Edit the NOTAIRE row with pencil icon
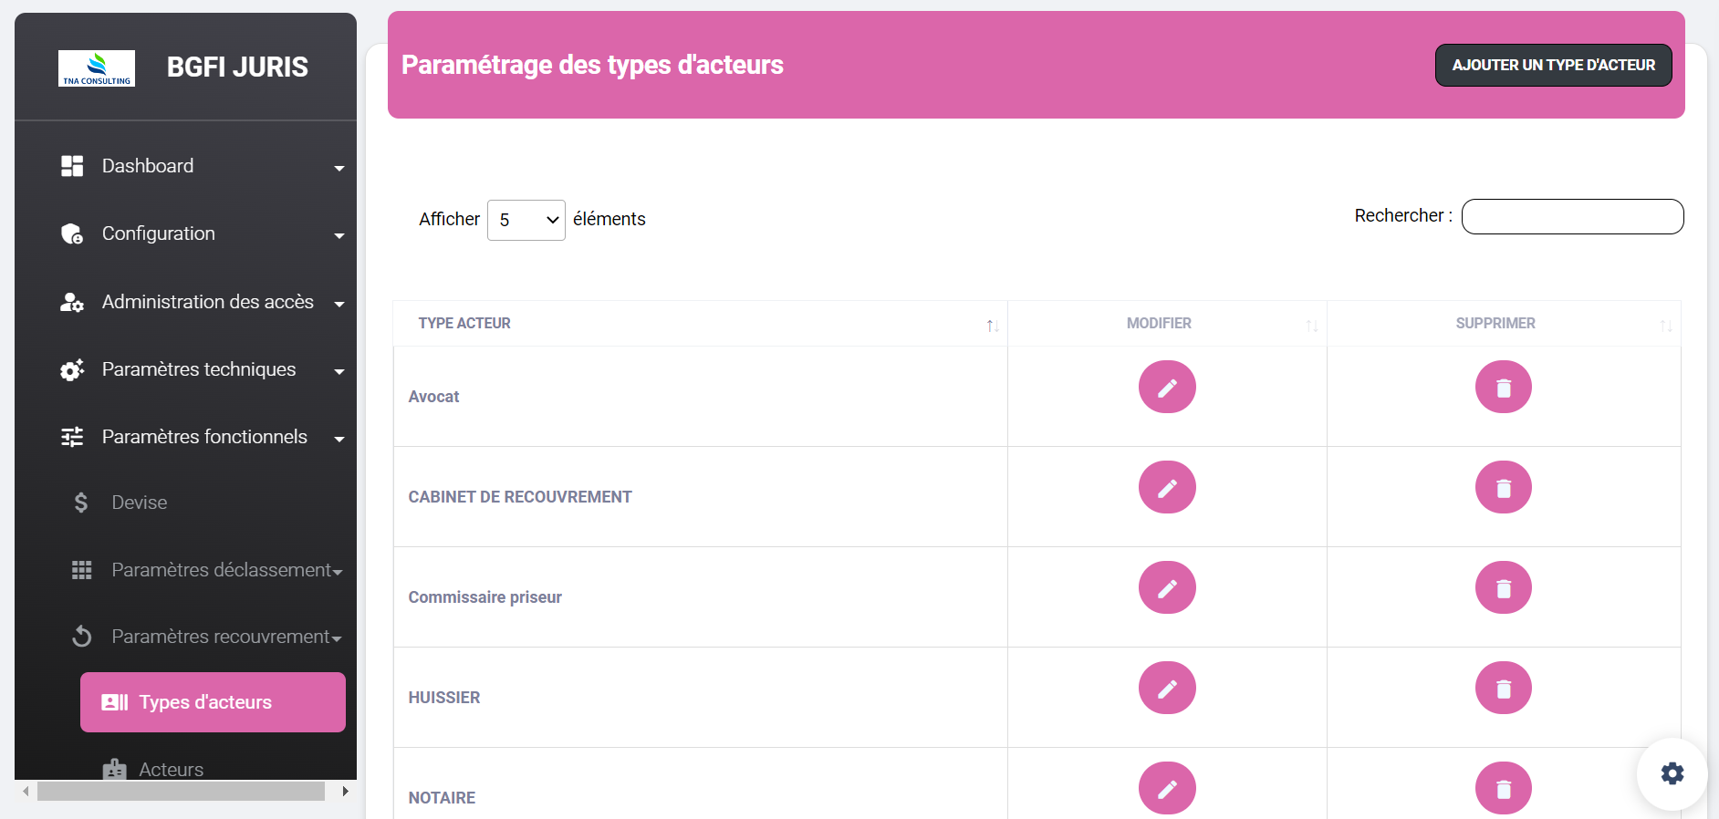This screenshot has width=1719, height=819. click(1166, 788)
